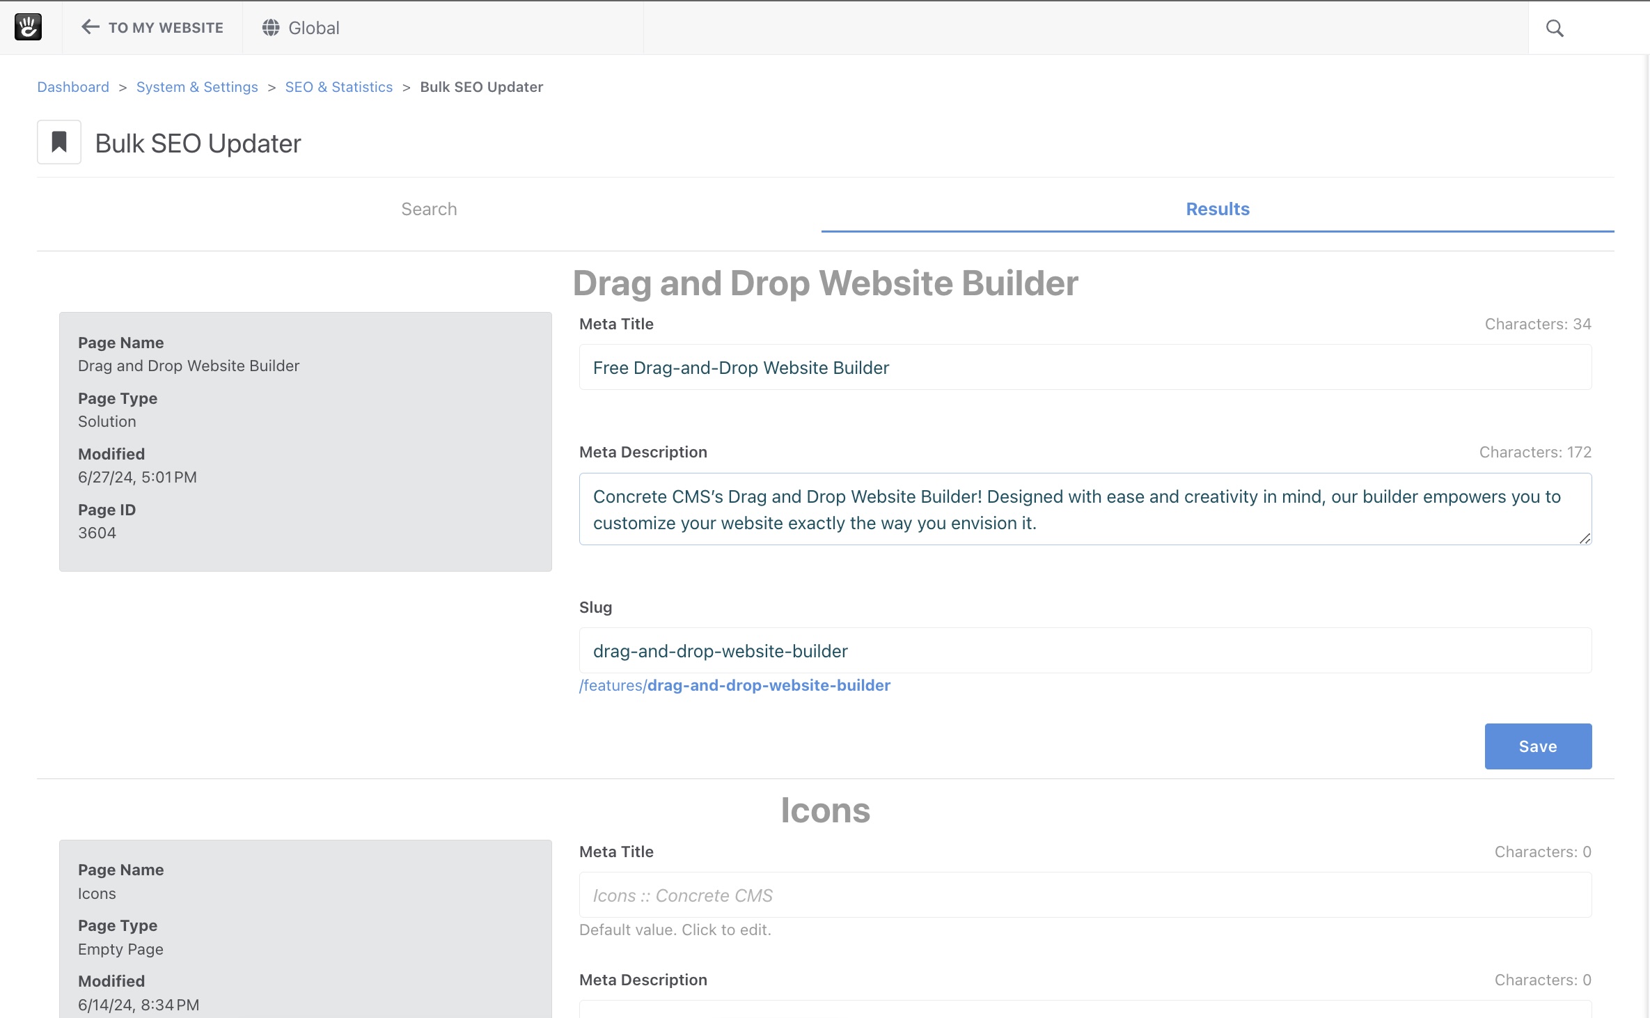Save the Drag and Drop Website Builder changes
Viewport: 1650px width, 1018px height.
point(1538,746)
